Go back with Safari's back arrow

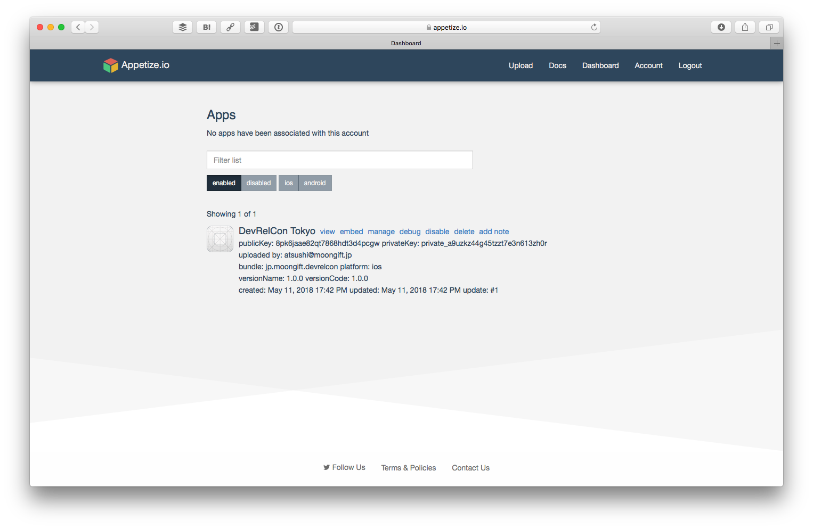pyautogui.click(x=78, y=27)
